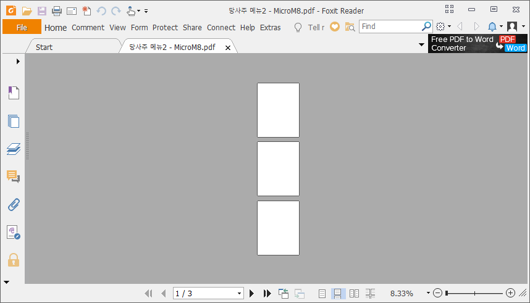Open the zoom percentage dropdown arrow
530x303 pixels.
click(x=428, y=293)
